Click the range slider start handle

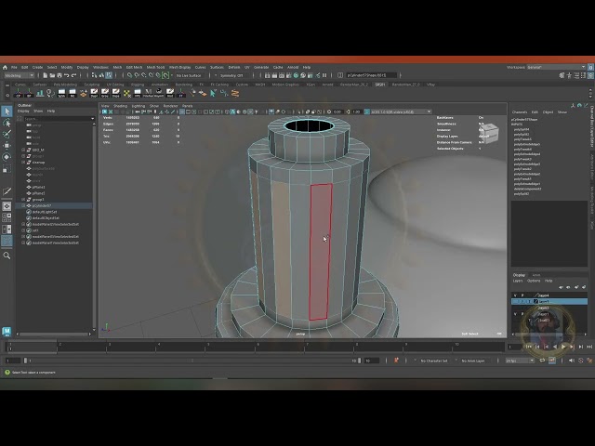pyautogui.click(x=25, y=361)
